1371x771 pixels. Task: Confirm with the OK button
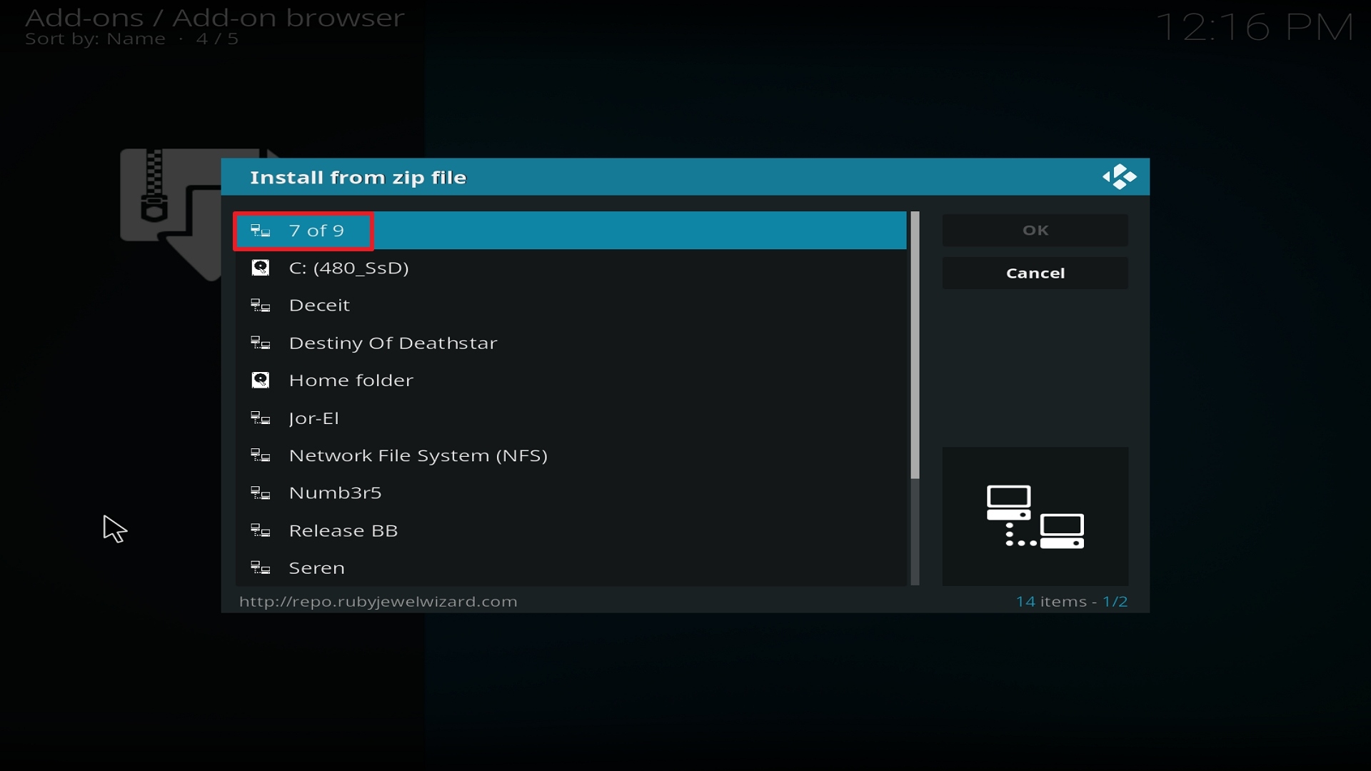coord(1035,231)
